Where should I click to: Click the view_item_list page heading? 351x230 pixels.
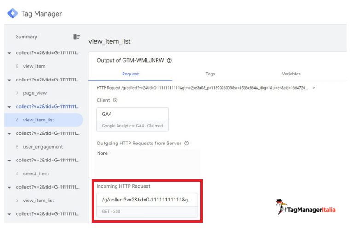coord(110,41)
